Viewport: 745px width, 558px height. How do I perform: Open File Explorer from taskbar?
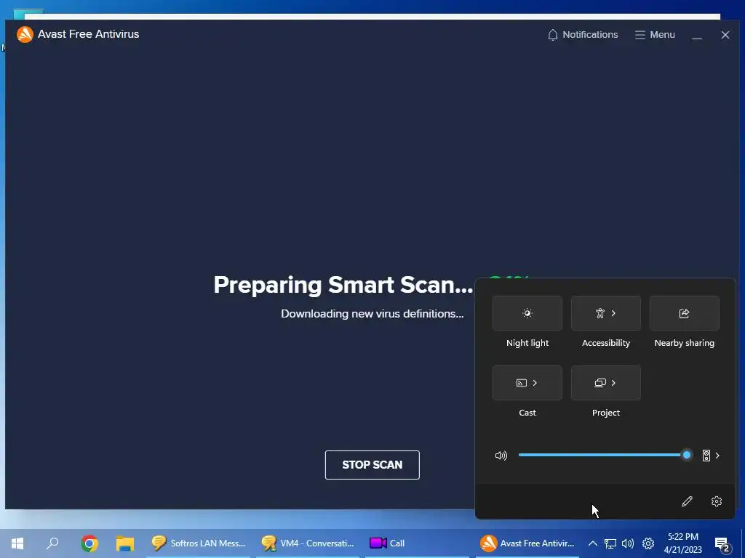click(x=125, y=543)
